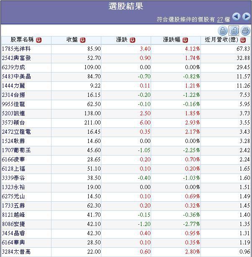Select stock 8121越峰
The height and width of the screenshot is (257, 252).
pos(13,215)
